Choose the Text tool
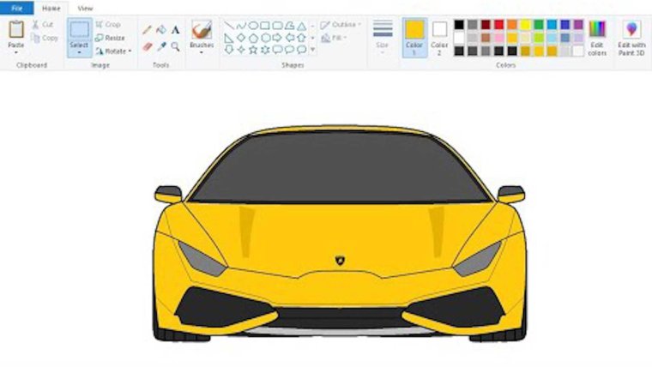 point(175,29)
